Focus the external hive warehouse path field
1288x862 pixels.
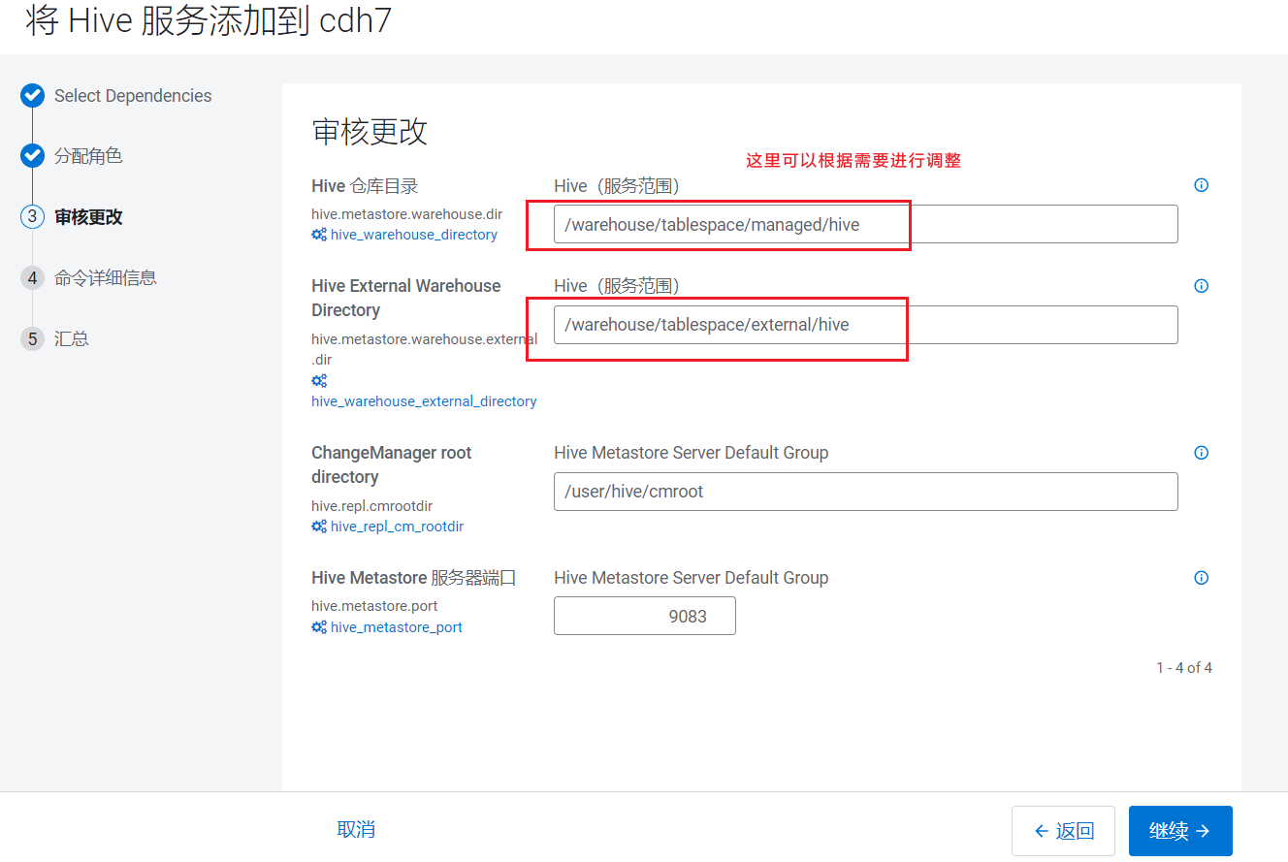[866, 325]
